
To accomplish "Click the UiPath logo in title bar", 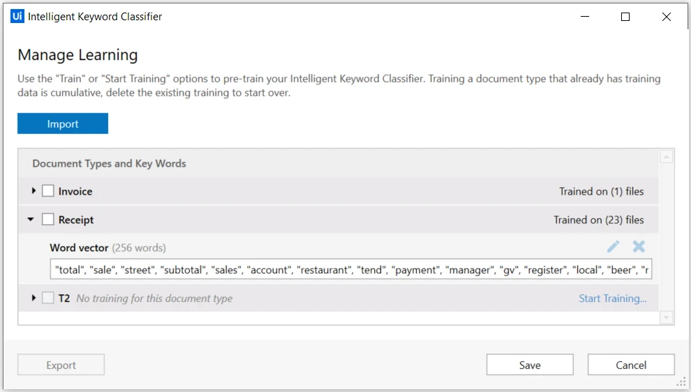I will point(17,16).
